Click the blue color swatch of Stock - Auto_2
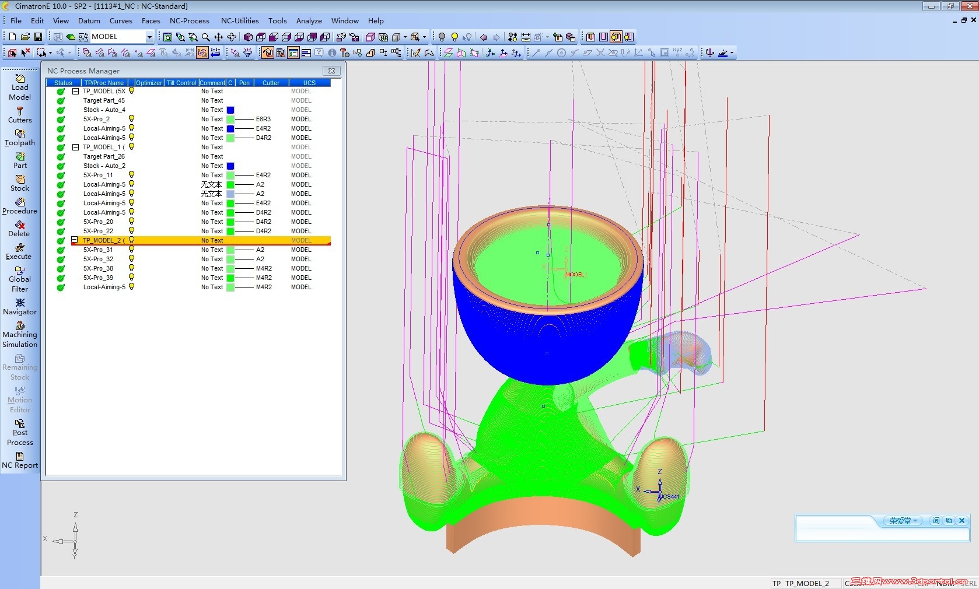This screenshot has width=979, height=589. pyautogui.click(x=230, y=166)
